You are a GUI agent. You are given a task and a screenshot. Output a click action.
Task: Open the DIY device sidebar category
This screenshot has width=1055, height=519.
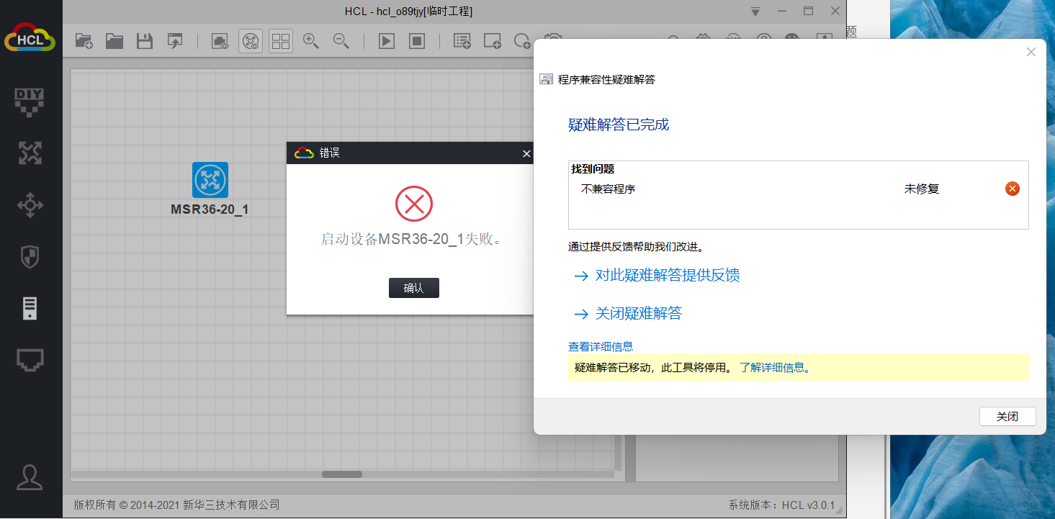[x=30, y=102]
